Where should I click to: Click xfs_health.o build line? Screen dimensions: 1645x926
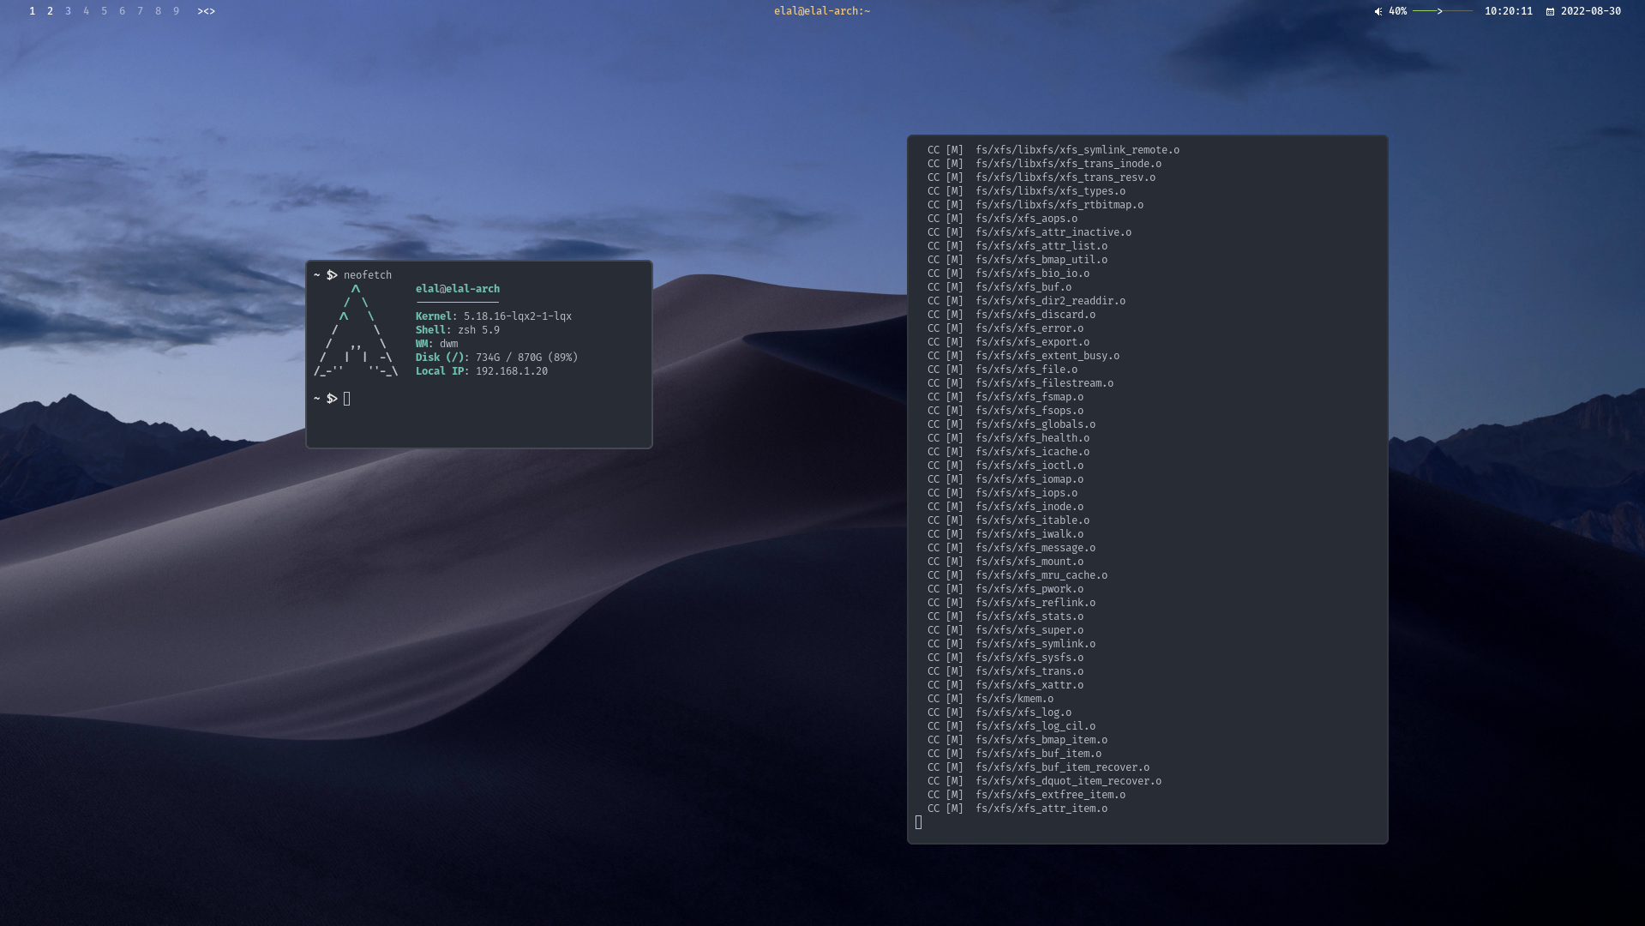(1008, 438)
